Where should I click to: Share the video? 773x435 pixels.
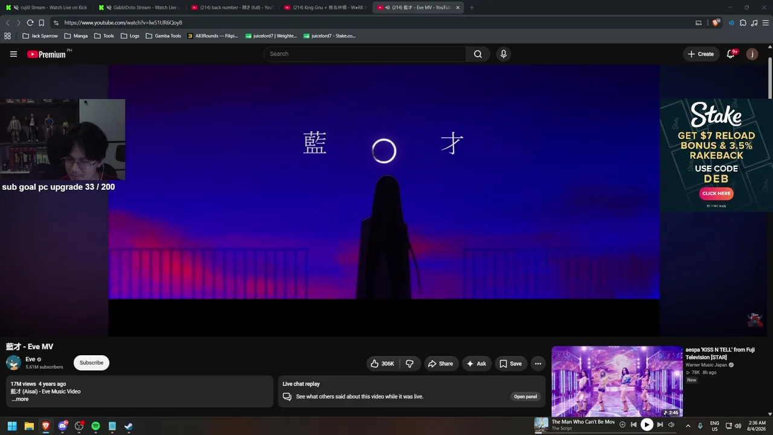[440, 364]
